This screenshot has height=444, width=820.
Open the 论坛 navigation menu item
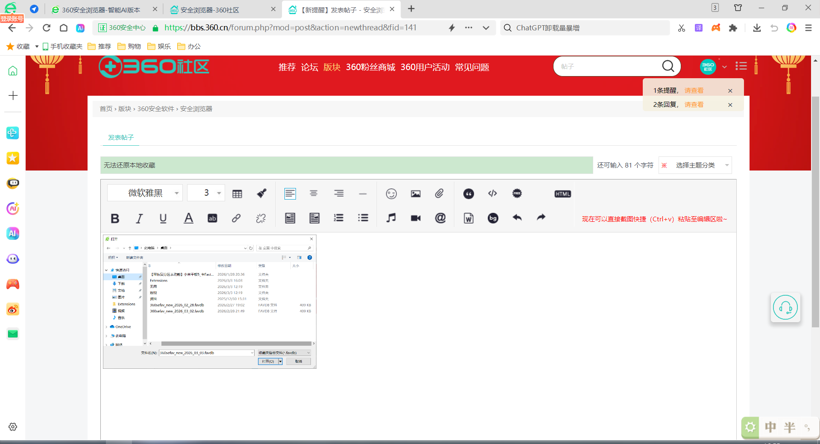coord(309,67)
